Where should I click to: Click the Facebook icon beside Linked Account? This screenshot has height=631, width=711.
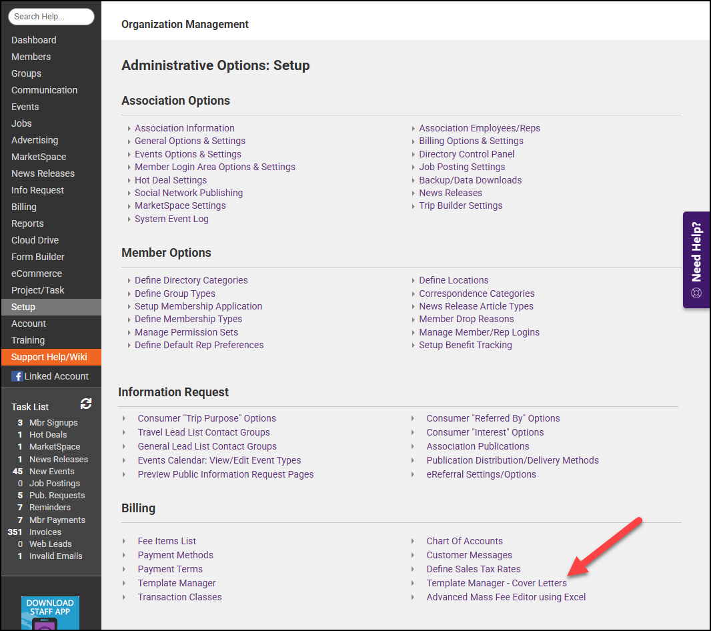click(17, 376)
